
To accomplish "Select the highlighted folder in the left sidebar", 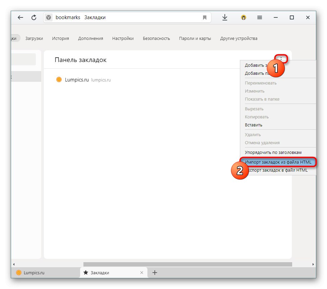I will 26,76.
